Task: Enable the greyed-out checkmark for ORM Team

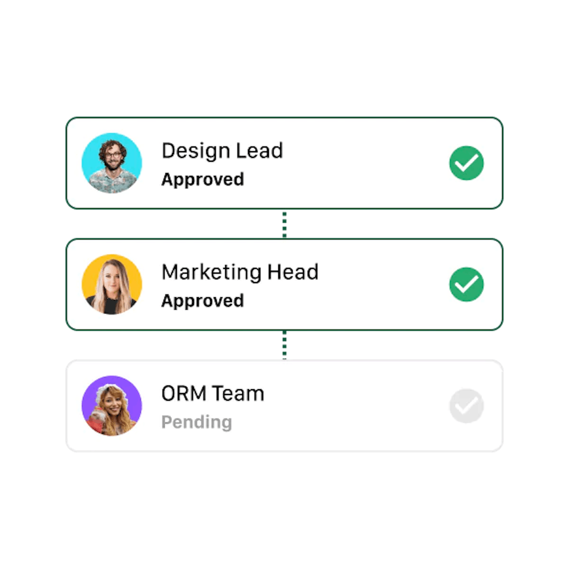Action: [467, 406]
